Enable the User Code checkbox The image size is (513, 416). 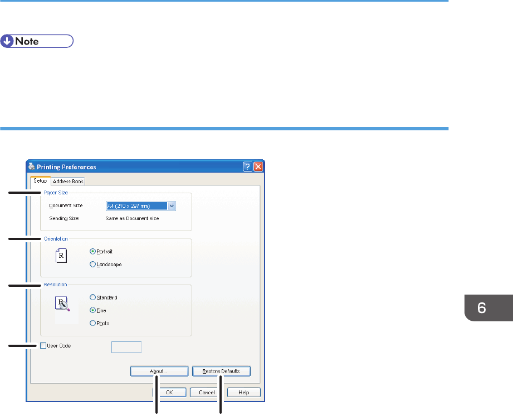coord(43,346)
